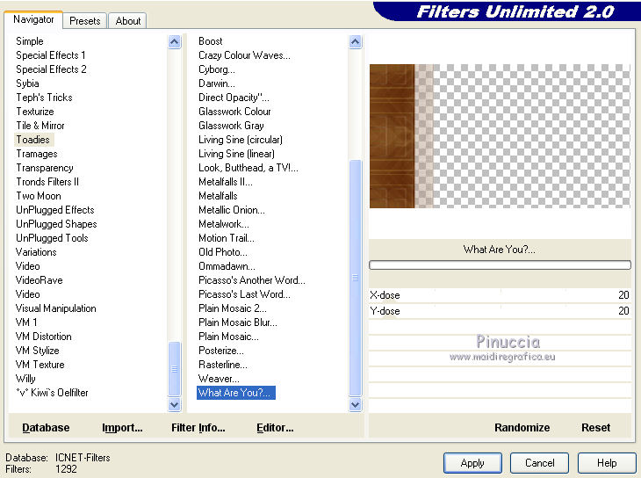Select Motion Trail... filter
Viewport: 641px width, 478px height.
point(227,238)
